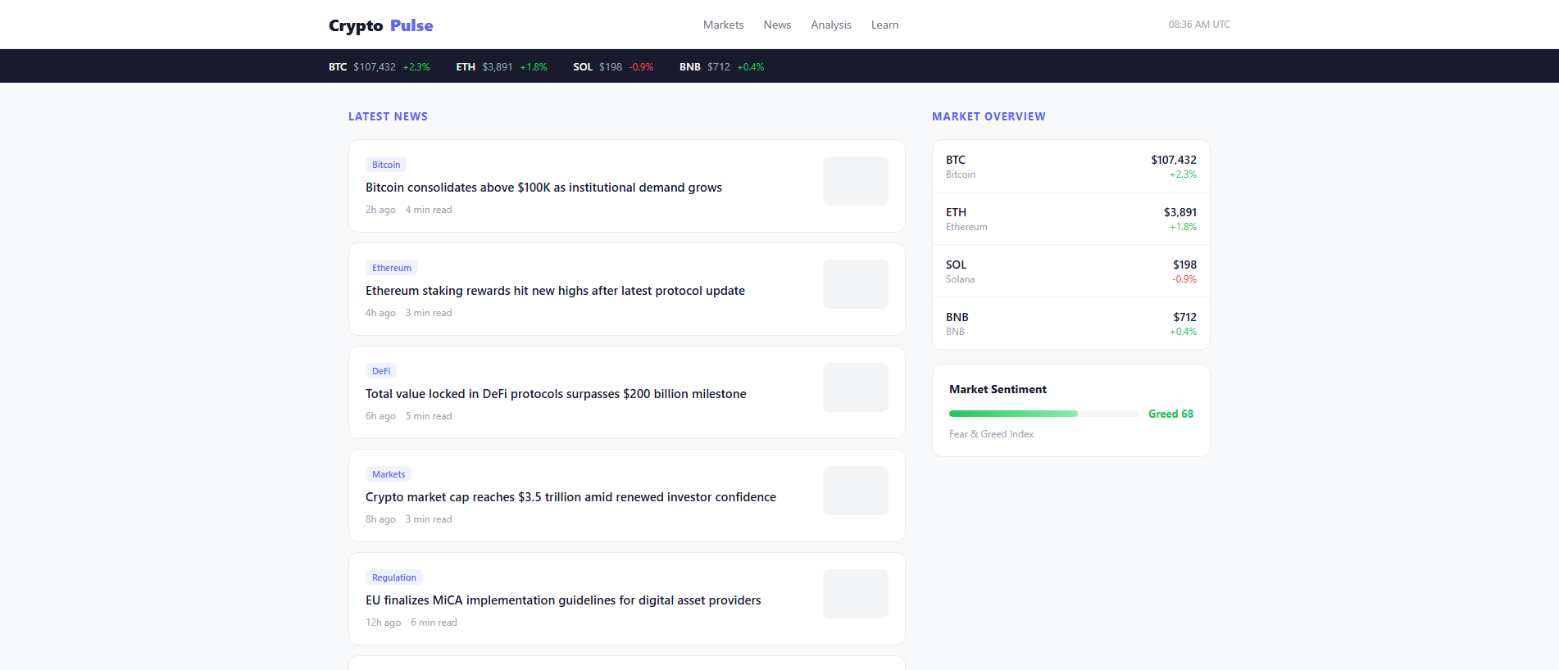The width and height of the screenshot is (1559, 670).
Task: Click the Bitcoin consolidates article thumbnail
Action: 856,181
